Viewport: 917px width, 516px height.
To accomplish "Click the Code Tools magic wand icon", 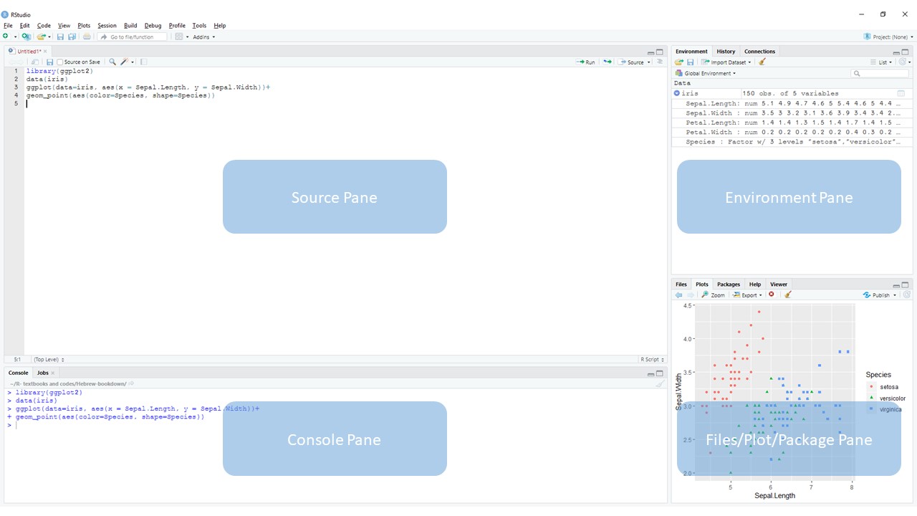I will point(125,62).
